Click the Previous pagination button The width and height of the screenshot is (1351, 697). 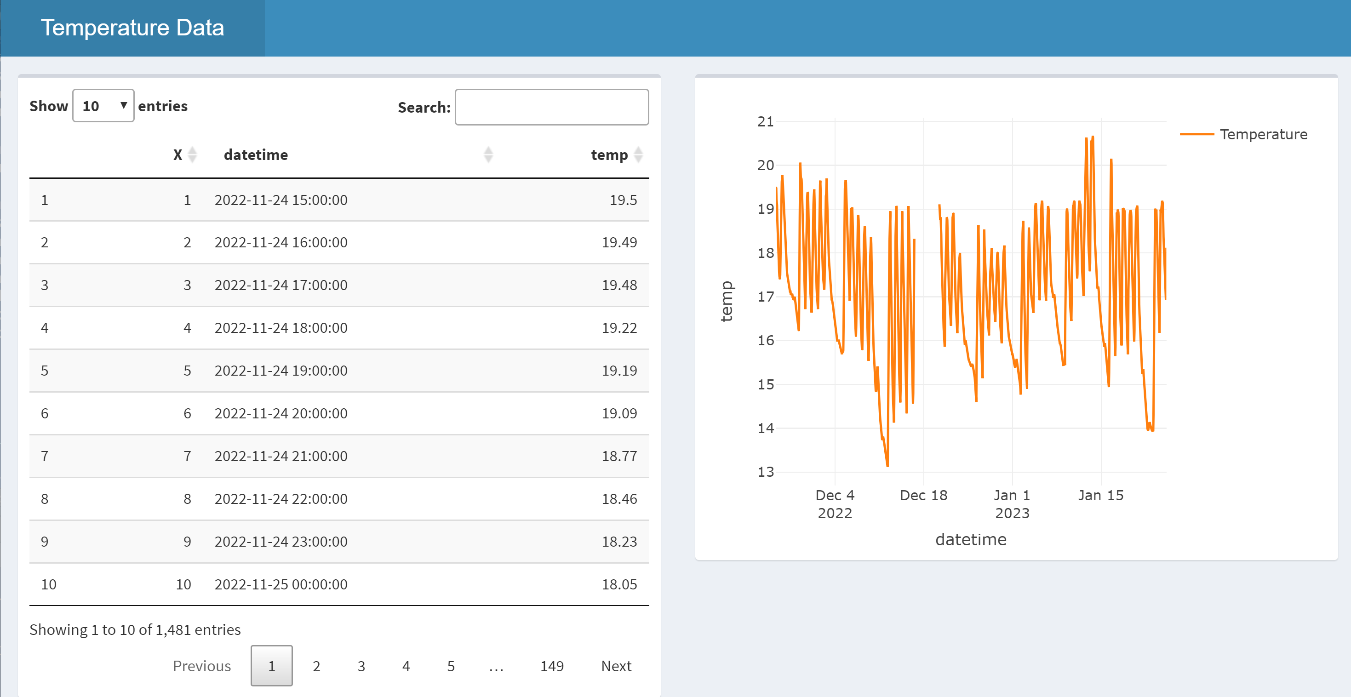tap(202, 666)
